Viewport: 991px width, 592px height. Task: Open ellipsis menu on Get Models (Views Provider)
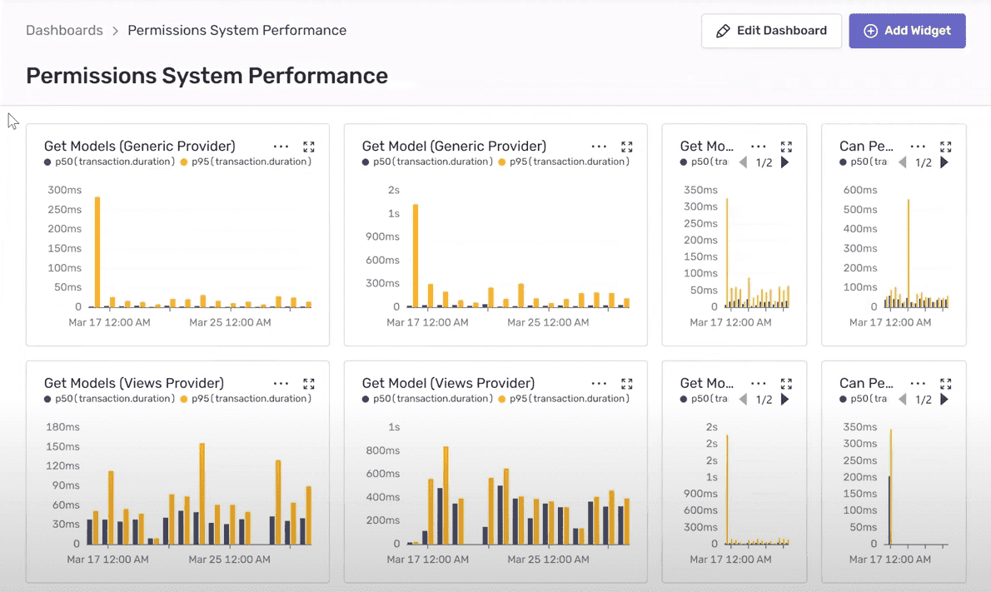pyautogui.click(x=281, y=384)
